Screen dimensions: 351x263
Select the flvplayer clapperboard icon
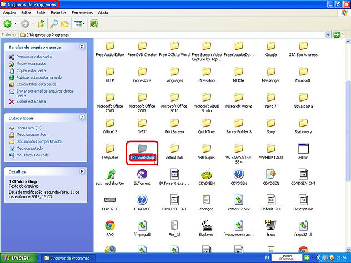pos(207,229)
